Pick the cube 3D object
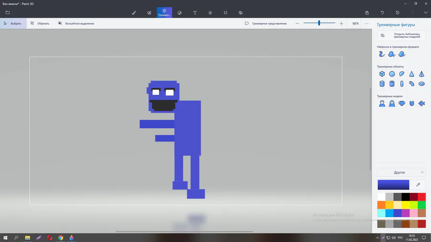 382,74
